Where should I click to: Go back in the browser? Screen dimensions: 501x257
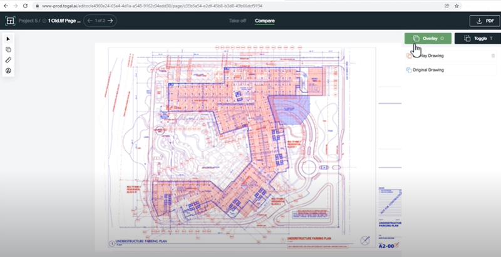[x=6, y=6]
